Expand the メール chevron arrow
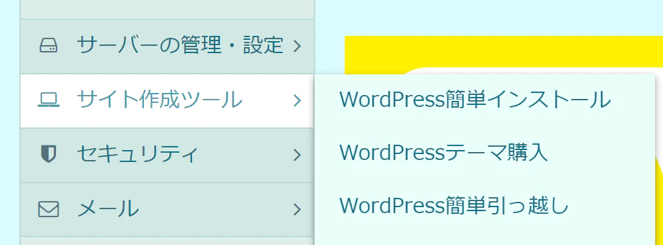Viewport: 663px width, 245px height. point(297,209)
